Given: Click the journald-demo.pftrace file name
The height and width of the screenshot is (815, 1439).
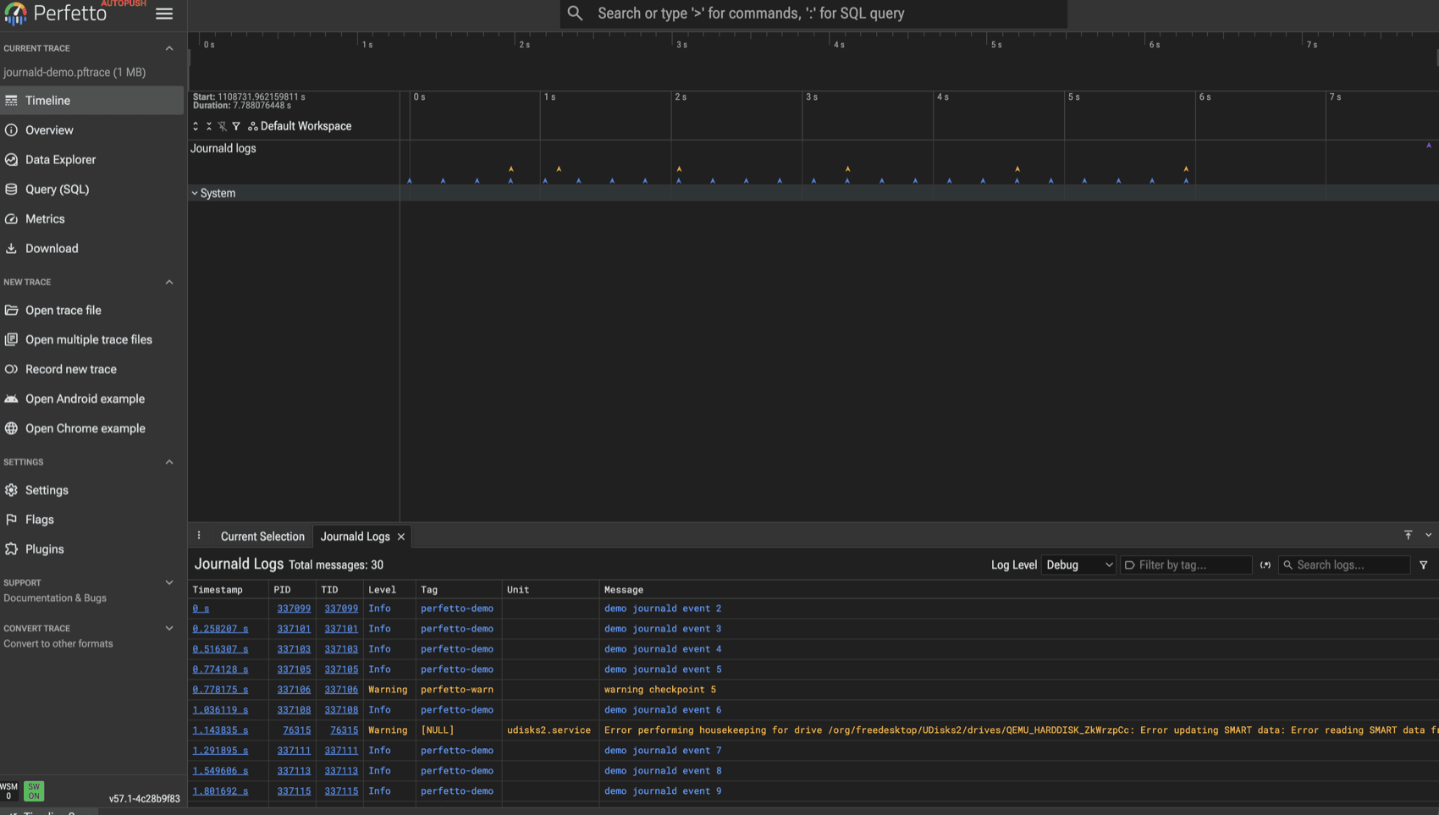Looking at the screenshot, I should [x=74, y=73].
